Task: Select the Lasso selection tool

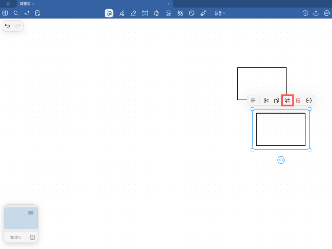Action: pos(109,13)
